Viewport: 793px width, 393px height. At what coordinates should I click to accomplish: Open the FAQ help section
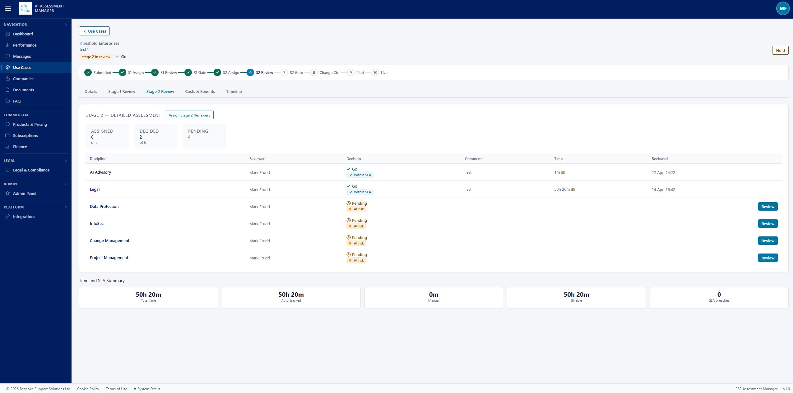pos(18,101)
